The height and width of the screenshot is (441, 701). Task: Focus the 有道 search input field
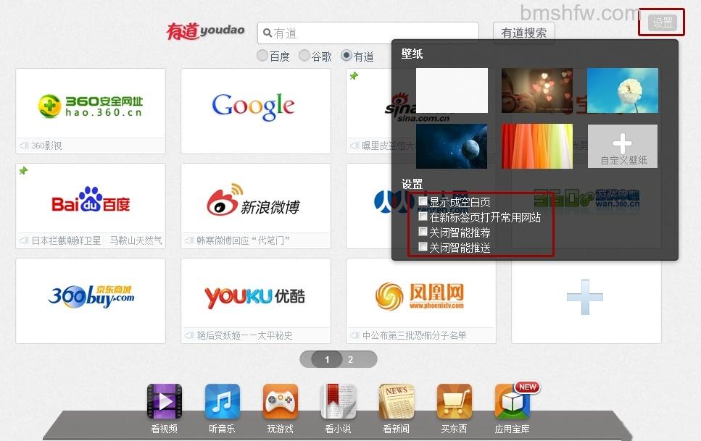pos(368,33)
